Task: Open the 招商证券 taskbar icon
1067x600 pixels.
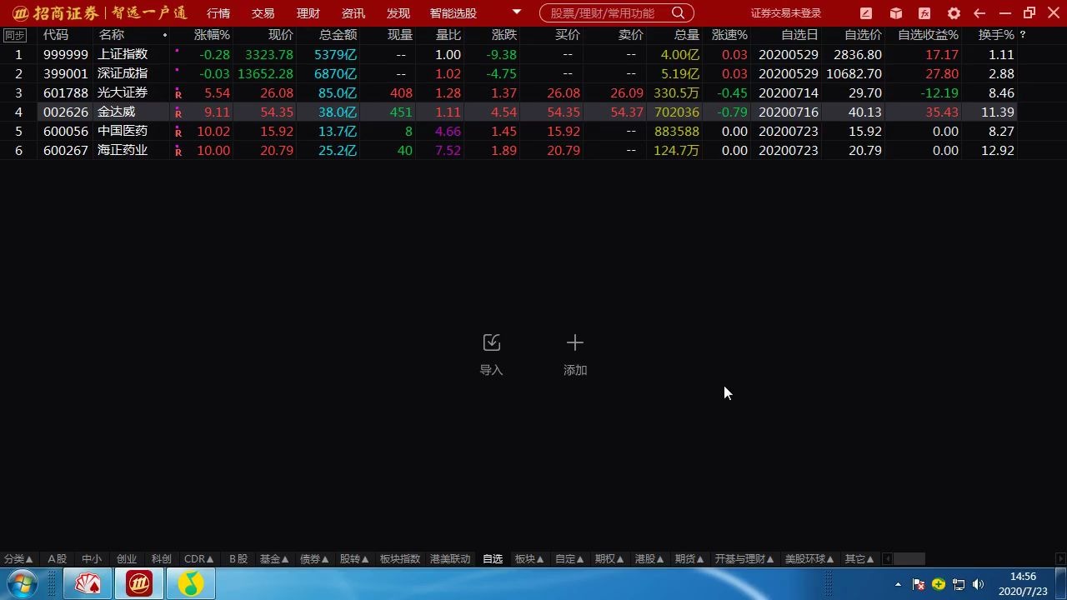Action: [139, 584]
